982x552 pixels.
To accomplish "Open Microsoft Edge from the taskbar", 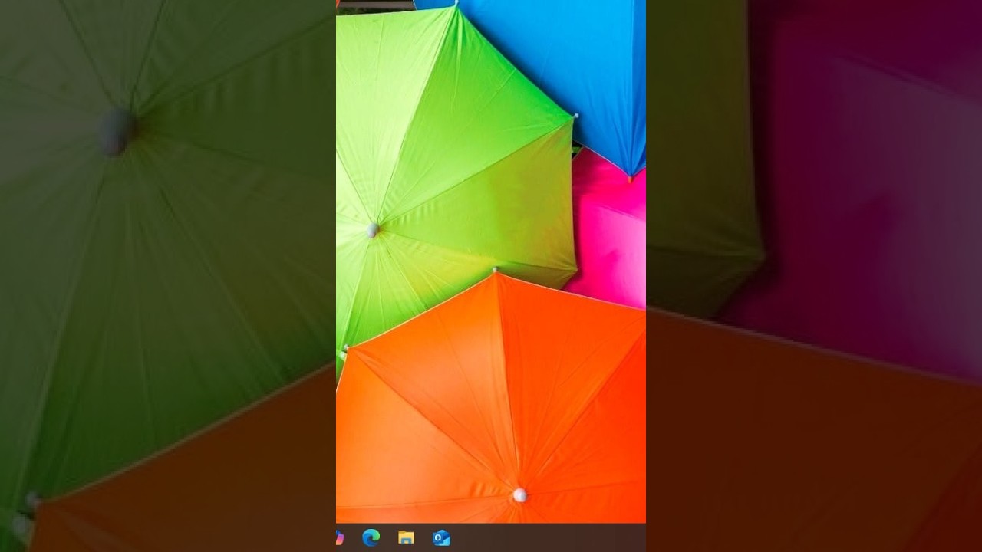I will tap(371, 537).
